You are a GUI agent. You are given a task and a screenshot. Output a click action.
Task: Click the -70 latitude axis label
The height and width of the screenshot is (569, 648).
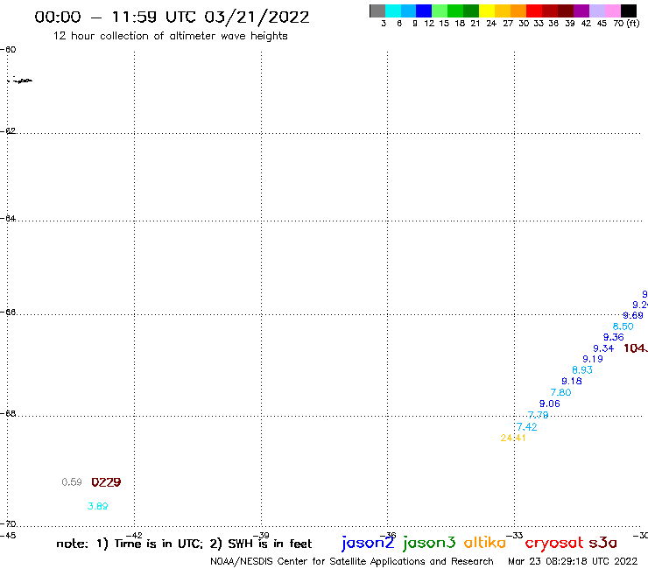pyautogui.click(x=8, y=524)
